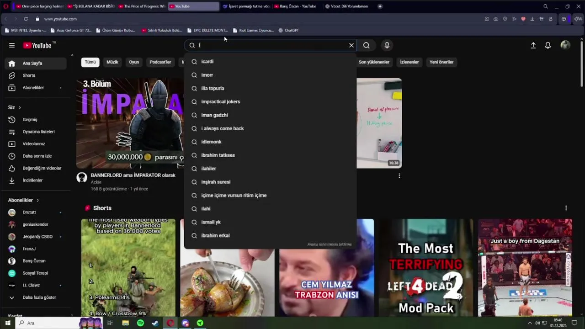
Task: Open File Explorer from the taskbar
Action: [x=125, y=323]
